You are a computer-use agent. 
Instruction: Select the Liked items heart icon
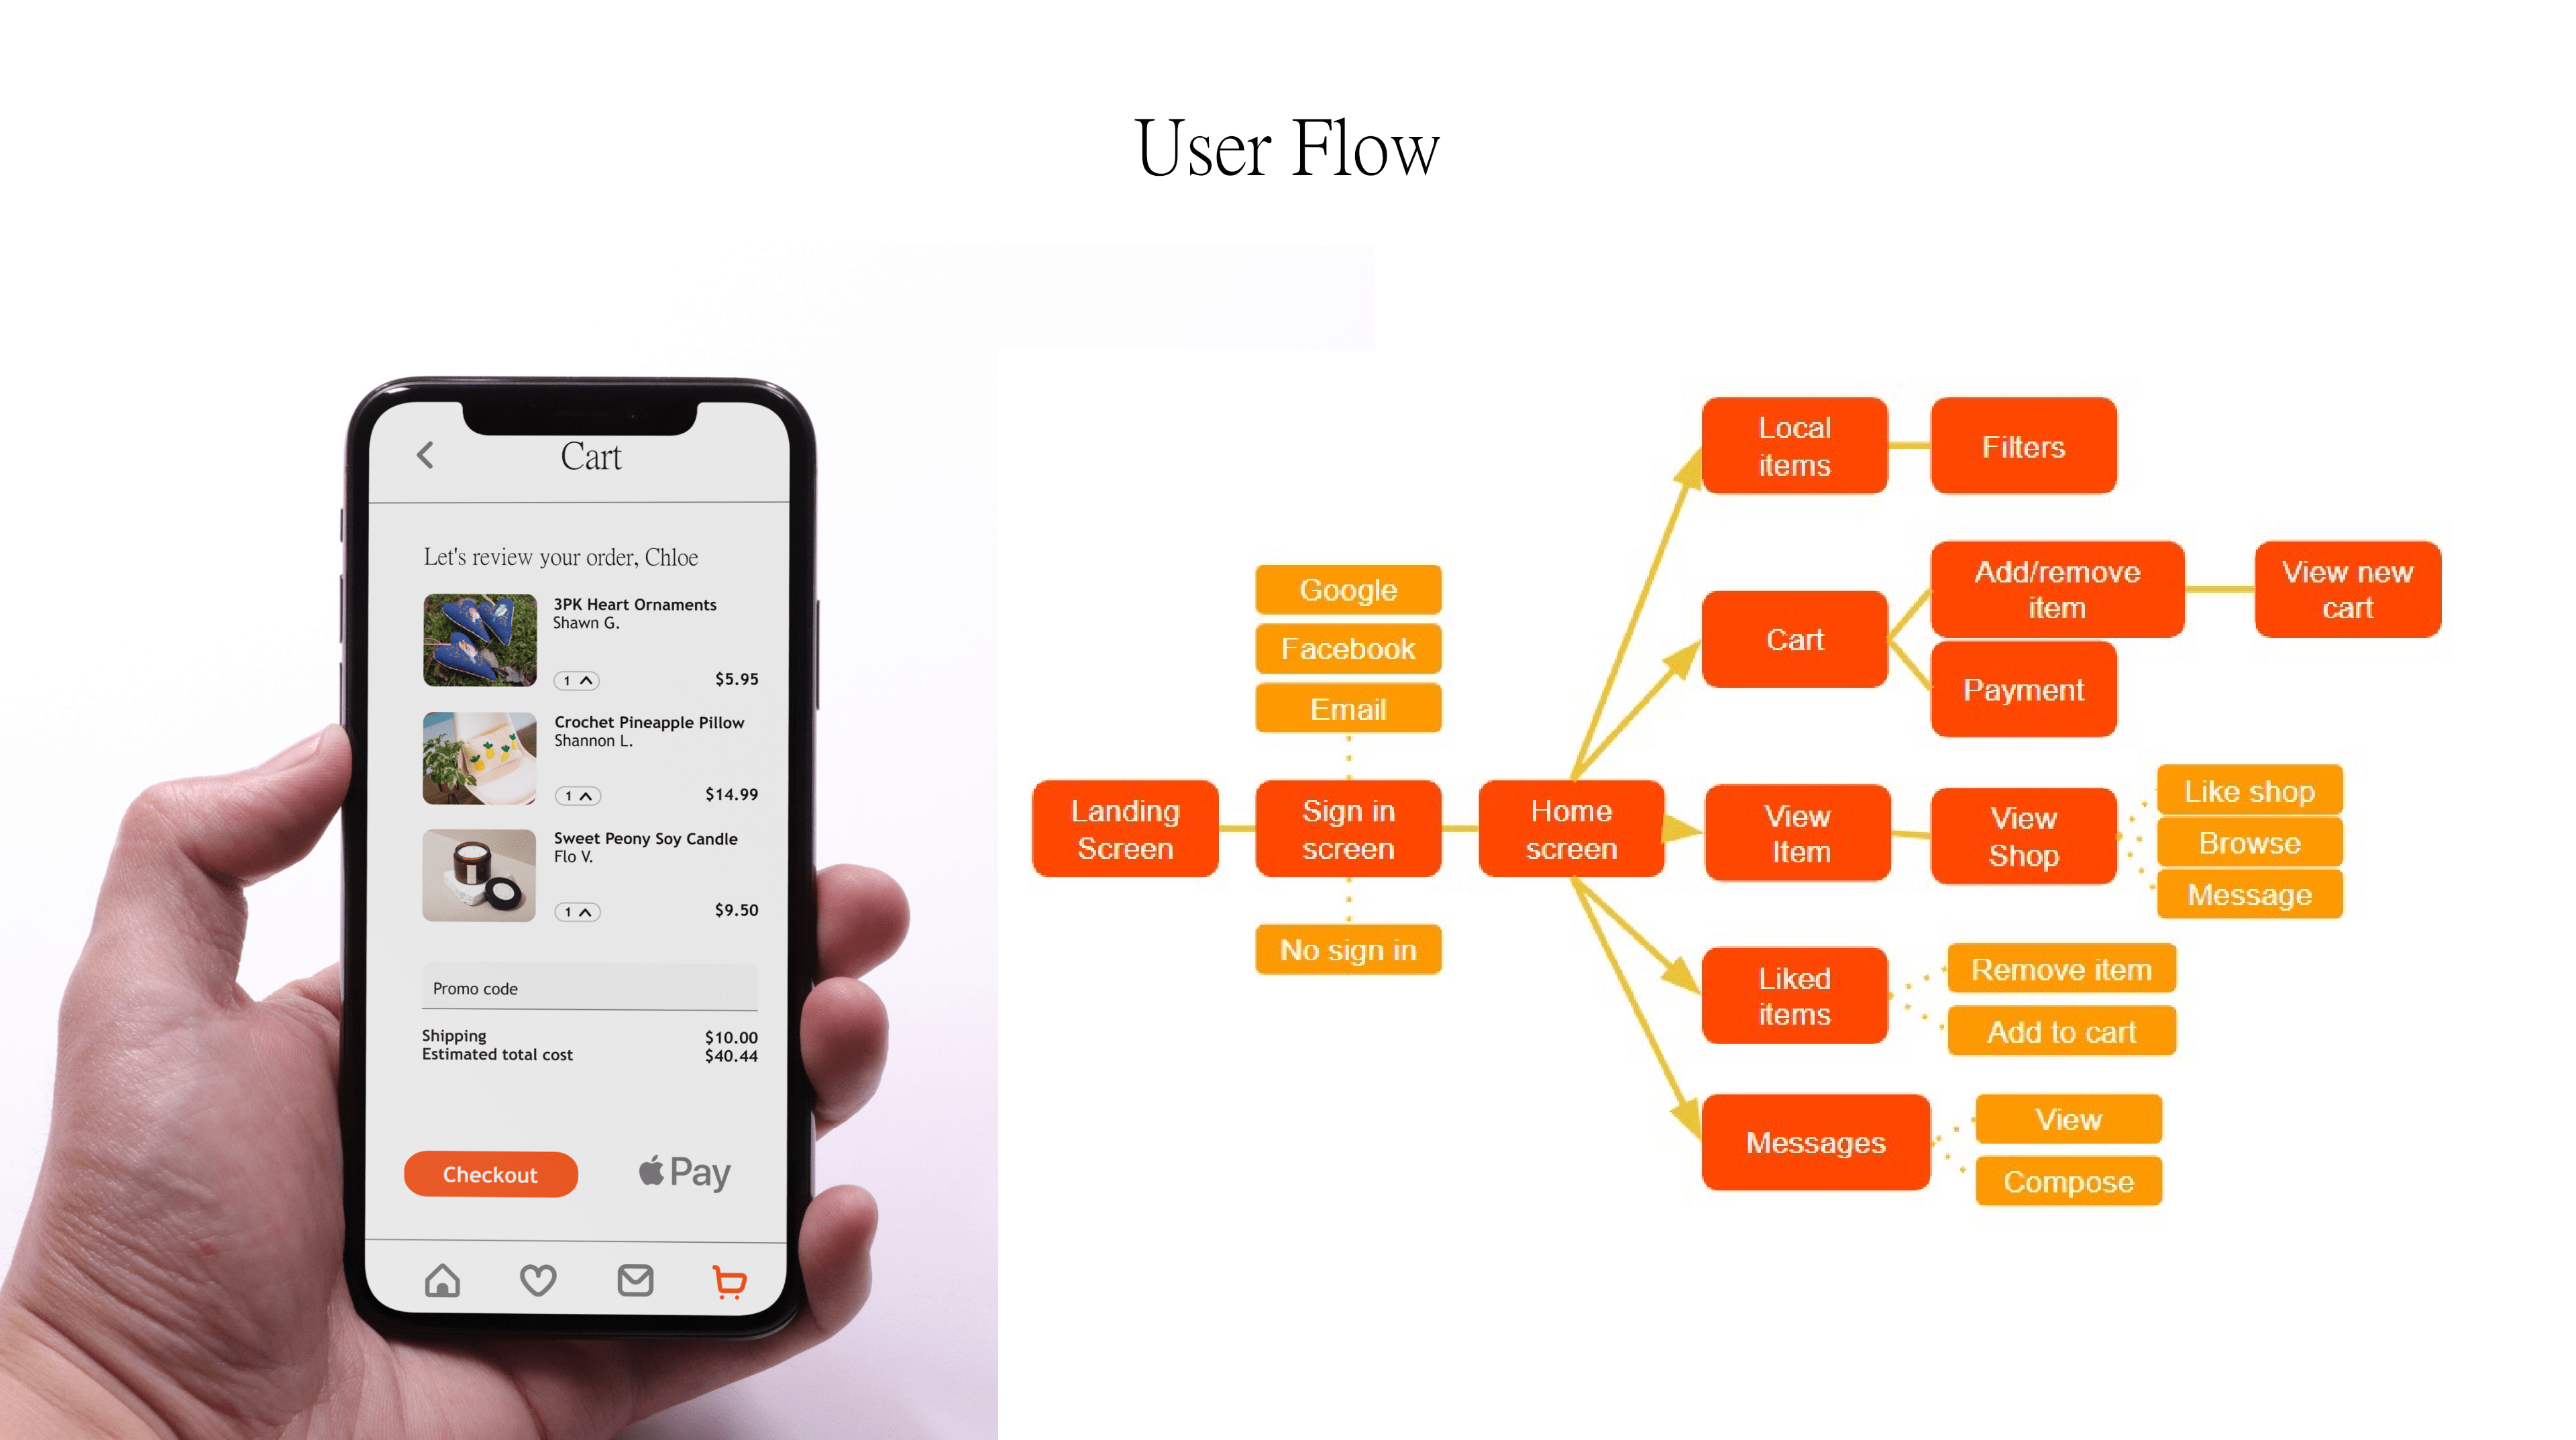pos(538,1282)
